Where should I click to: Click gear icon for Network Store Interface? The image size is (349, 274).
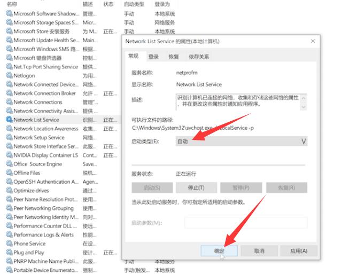point(9,146)
